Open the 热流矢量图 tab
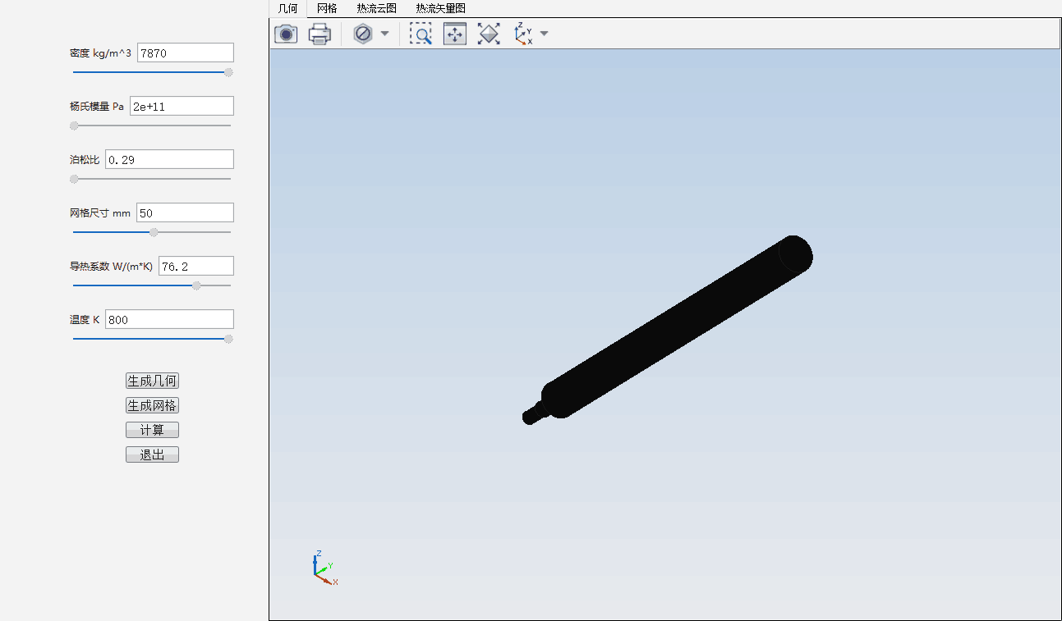Viewport: 1062px width, 621px height. tap(441, 8)
